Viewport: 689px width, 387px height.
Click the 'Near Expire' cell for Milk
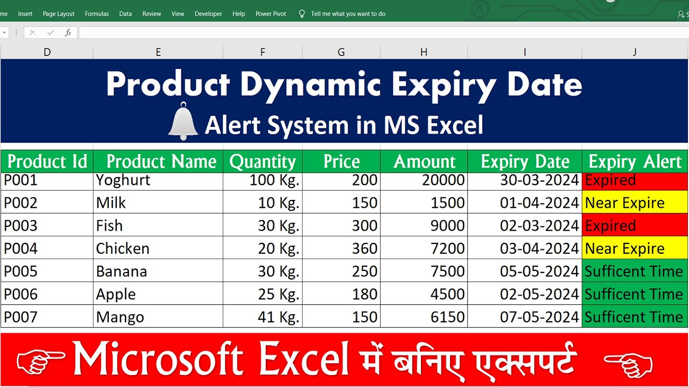[635, 202]
